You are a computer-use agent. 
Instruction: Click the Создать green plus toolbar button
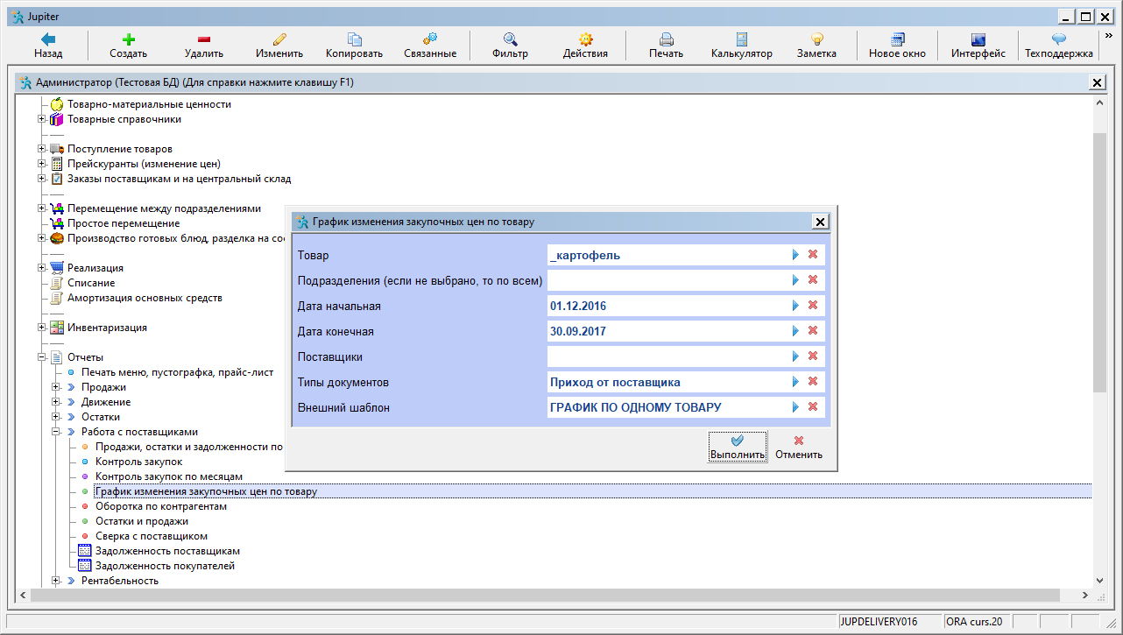(128, 46)
